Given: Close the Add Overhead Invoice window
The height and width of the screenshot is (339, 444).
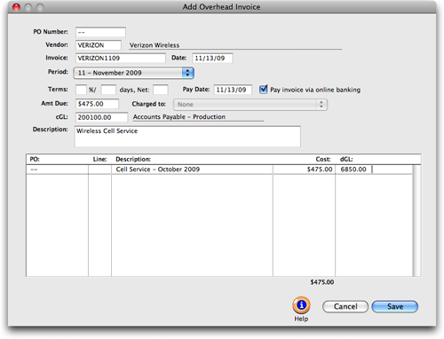Looking at the screenshot, I should 16,7.
